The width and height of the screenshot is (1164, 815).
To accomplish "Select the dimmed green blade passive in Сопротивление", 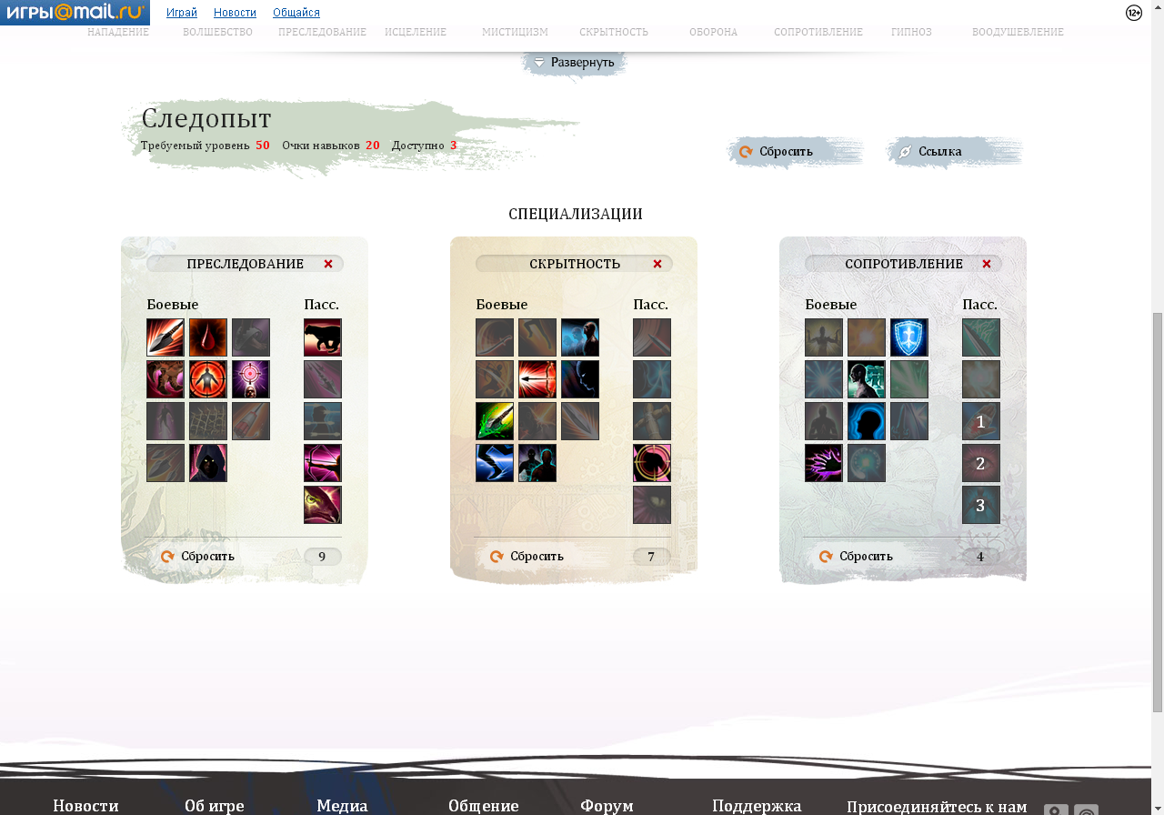I will point(981,337).
